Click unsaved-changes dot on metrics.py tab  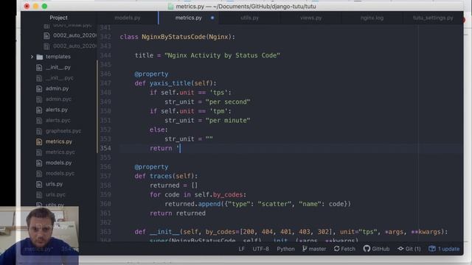click(212, 18)
